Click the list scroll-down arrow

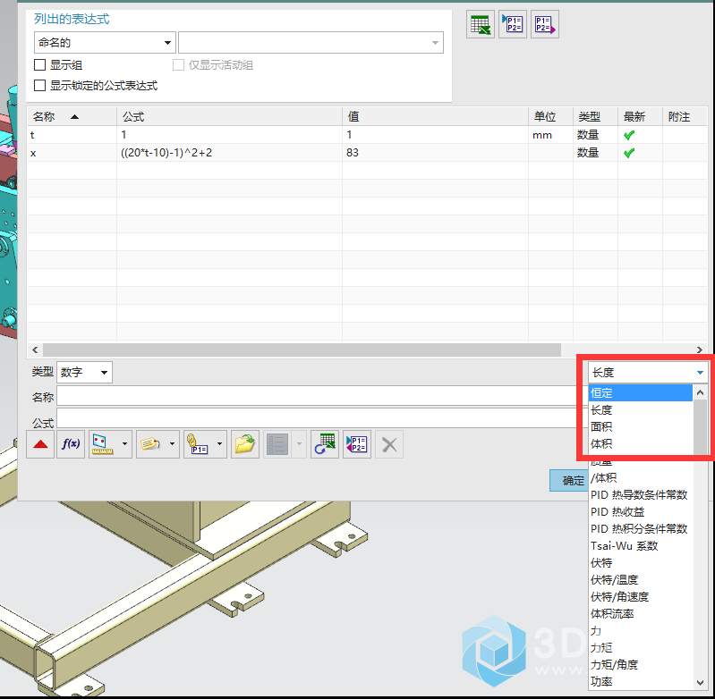point(701,683)
